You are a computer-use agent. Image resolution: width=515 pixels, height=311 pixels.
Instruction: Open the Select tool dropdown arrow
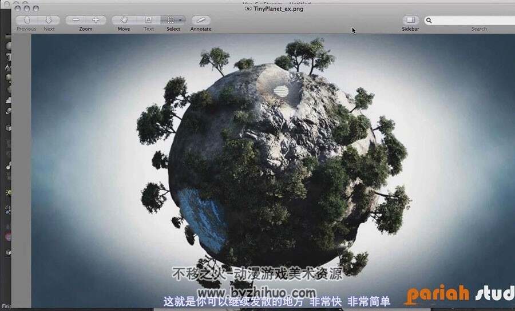(181, 20)
